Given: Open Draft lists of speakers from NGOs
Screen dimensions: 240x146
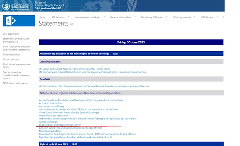Looking at the screenshot, I should point(17,66).
